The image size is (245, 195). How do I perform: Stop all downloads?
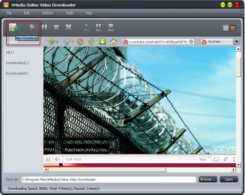(x=111, y=28)
